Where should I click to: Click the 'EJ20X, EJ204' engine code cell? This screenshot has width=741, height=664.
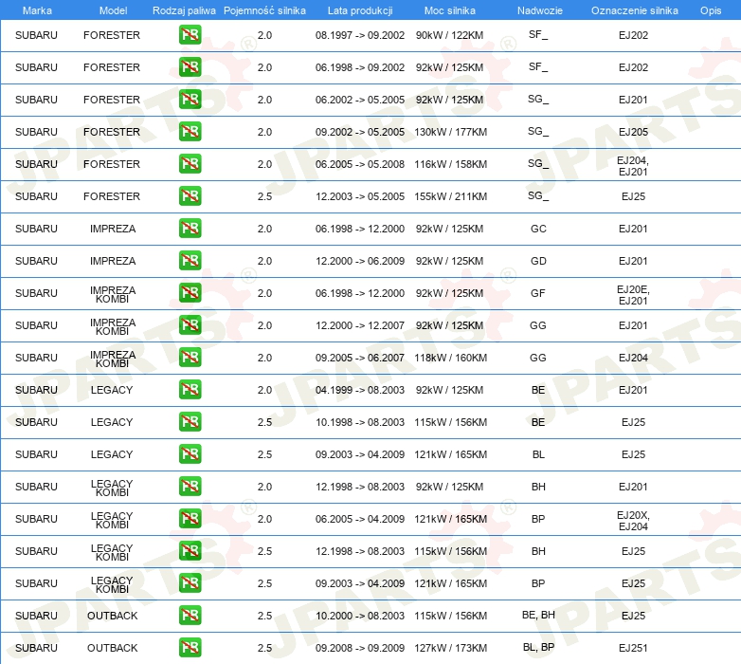click(633, 521)
